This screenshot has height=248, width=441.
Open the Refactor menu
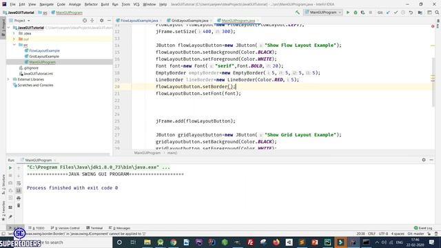(91, 4)
